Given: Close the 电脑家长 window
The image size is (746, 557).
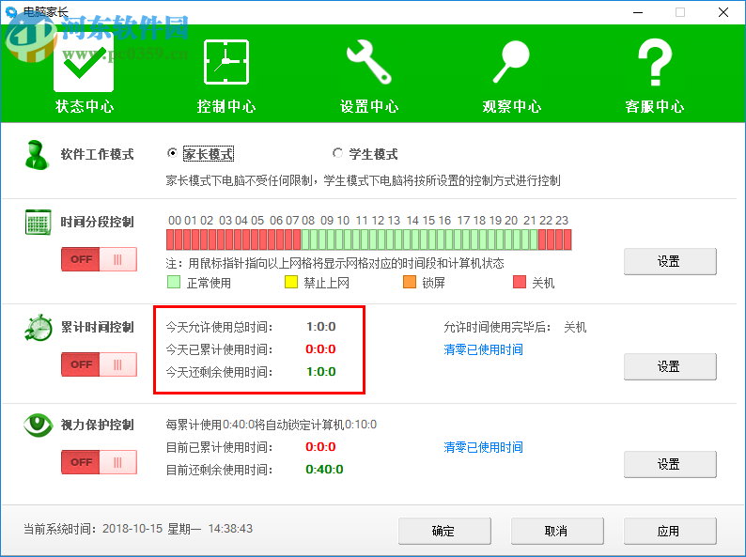Looking at the screenshot, I should tap(723, 12).
